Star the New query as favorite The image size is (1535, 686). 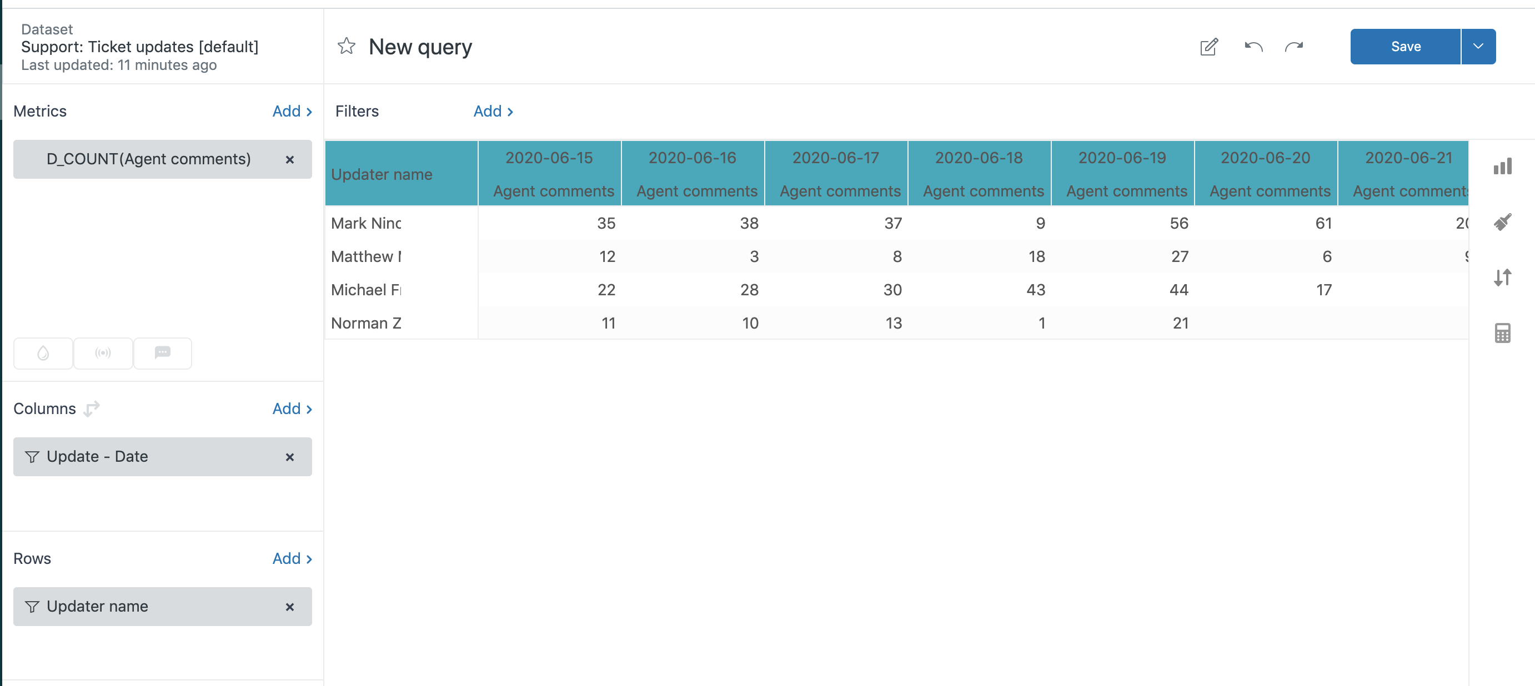pos(346,47)
